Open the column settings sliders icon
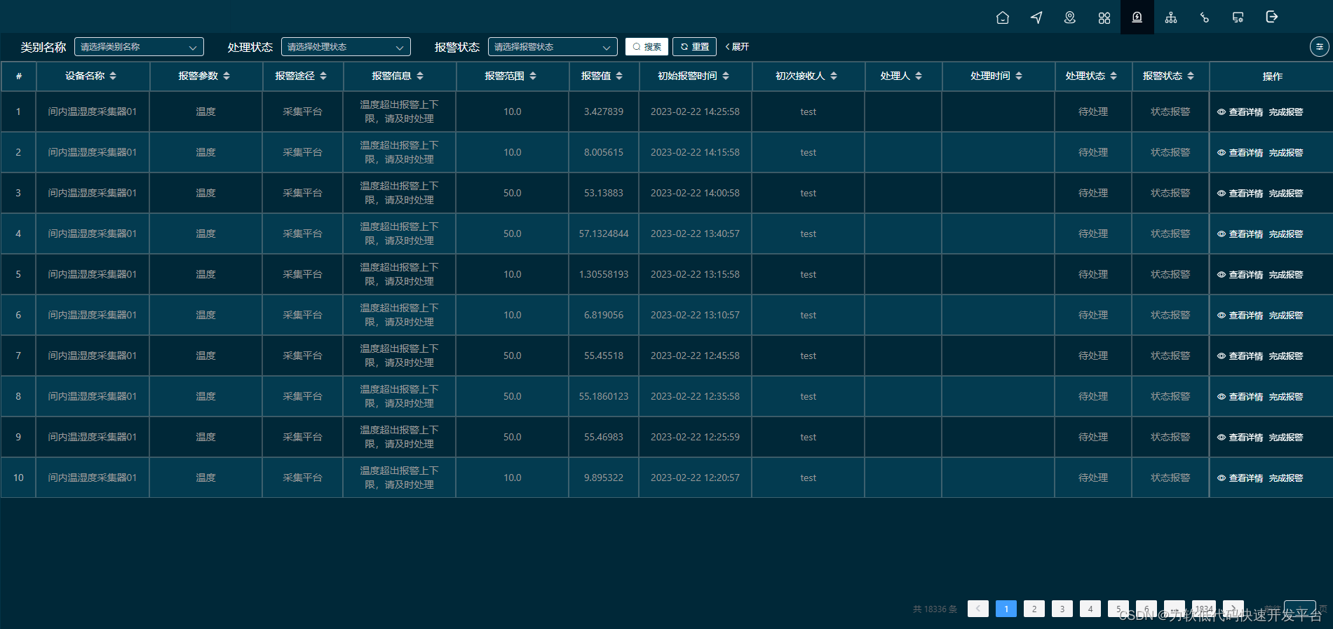Image resolution: width=1333 pixels, height=629 pixels. [x=1320, y=47]
